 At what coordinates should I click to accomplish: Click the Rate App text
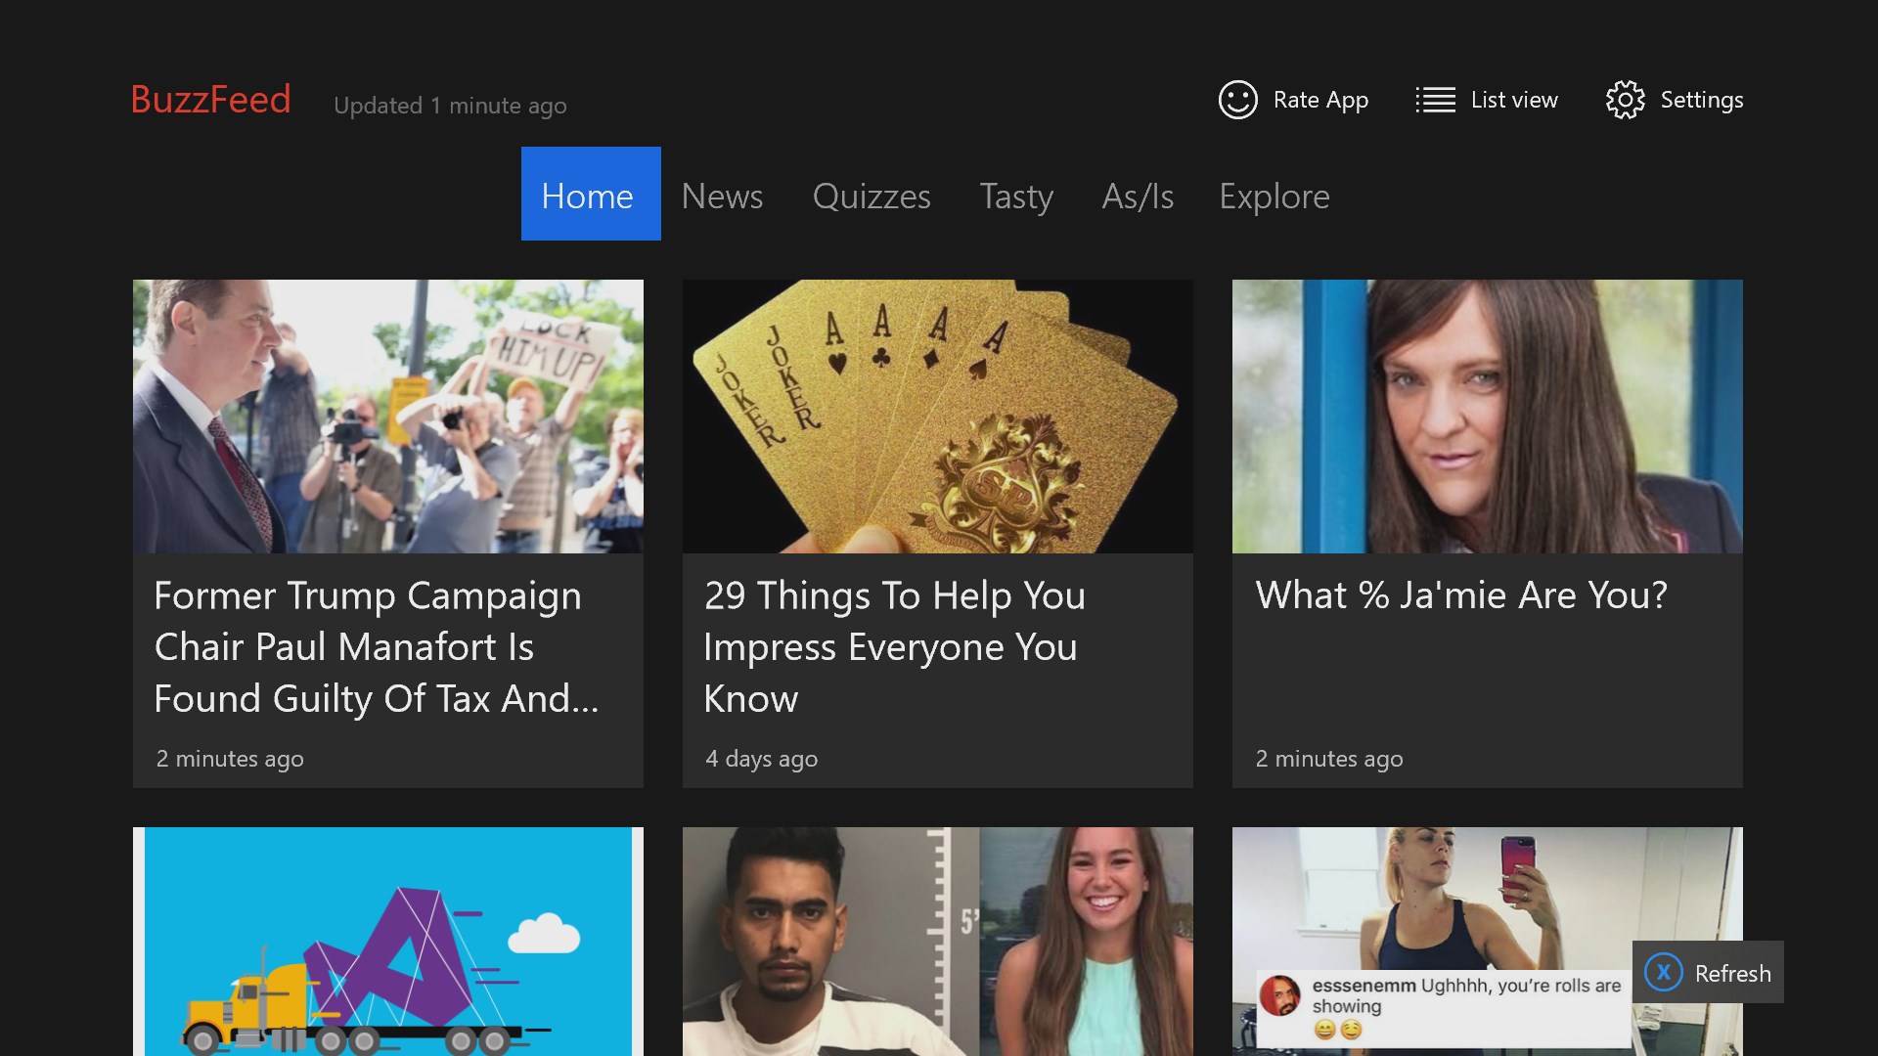(x=1319, y=100)
